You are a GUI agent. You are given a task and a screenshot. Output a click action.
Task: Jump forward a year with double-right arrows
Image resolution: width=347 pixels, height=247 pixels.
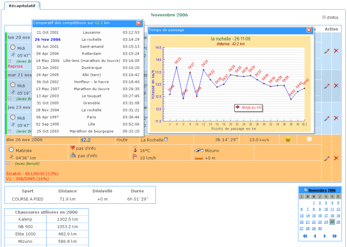(334, 236)
